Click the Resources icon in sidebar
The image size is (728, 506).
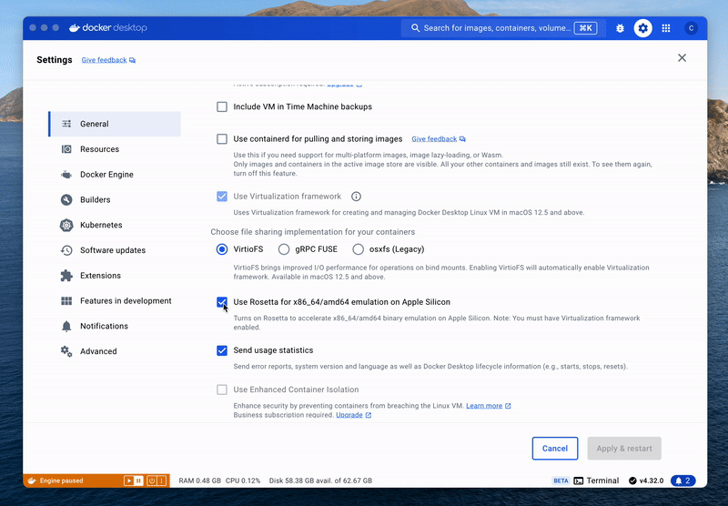tap(66, 149)
